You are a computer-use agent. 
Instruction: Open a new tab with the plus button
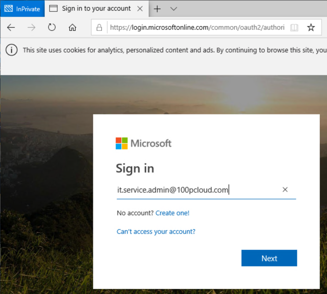click(157, 9)
